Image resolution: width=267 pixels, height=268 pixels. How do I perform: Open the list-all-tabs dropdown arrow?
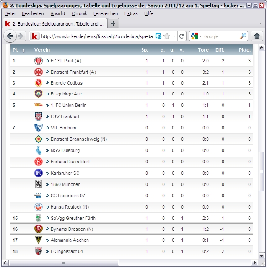pyautogui.click(x=260, y=23)
